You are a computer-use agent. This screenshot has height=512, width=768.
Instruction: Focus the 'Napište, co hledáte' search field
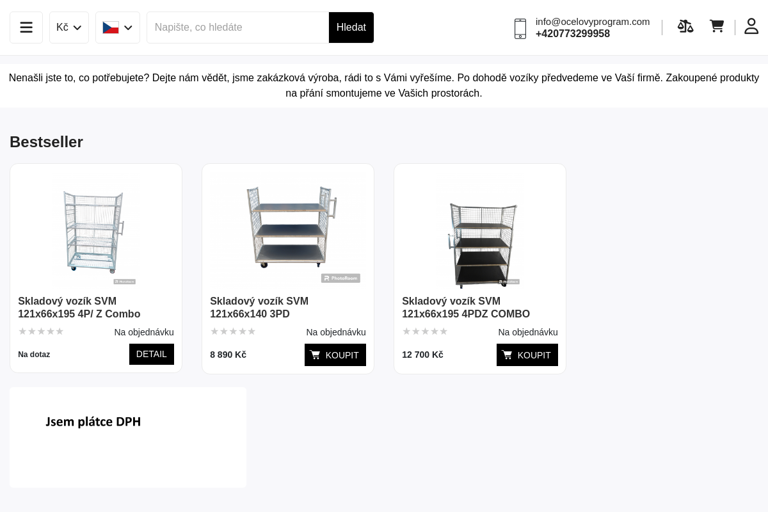click(237, 28)
